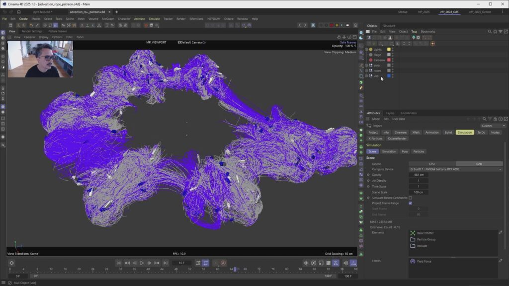Click the keyframe diamond icon at timeline left
509x286 pixels.
(11, 263)
